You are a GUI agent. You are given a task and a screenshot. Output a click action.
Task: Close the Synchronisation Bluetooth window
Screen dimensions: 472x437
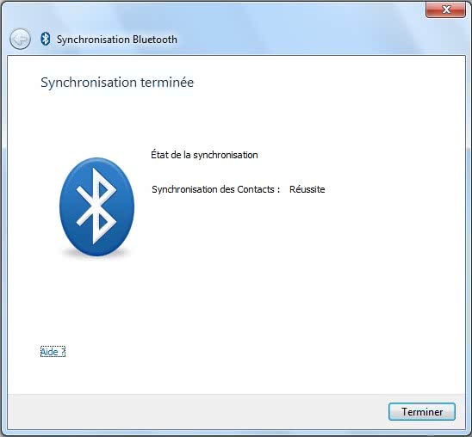445,9
